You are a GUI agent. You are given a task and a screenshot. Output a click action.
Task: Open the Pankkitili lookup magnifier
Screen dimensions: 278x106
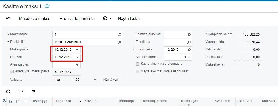pyautogui.click(x=120, y=42)
